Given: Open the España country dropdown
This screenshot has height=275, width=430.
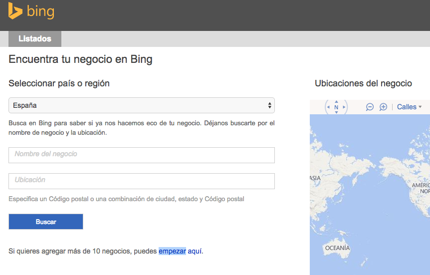Looking at the screenshot, I should coord(142,105).
